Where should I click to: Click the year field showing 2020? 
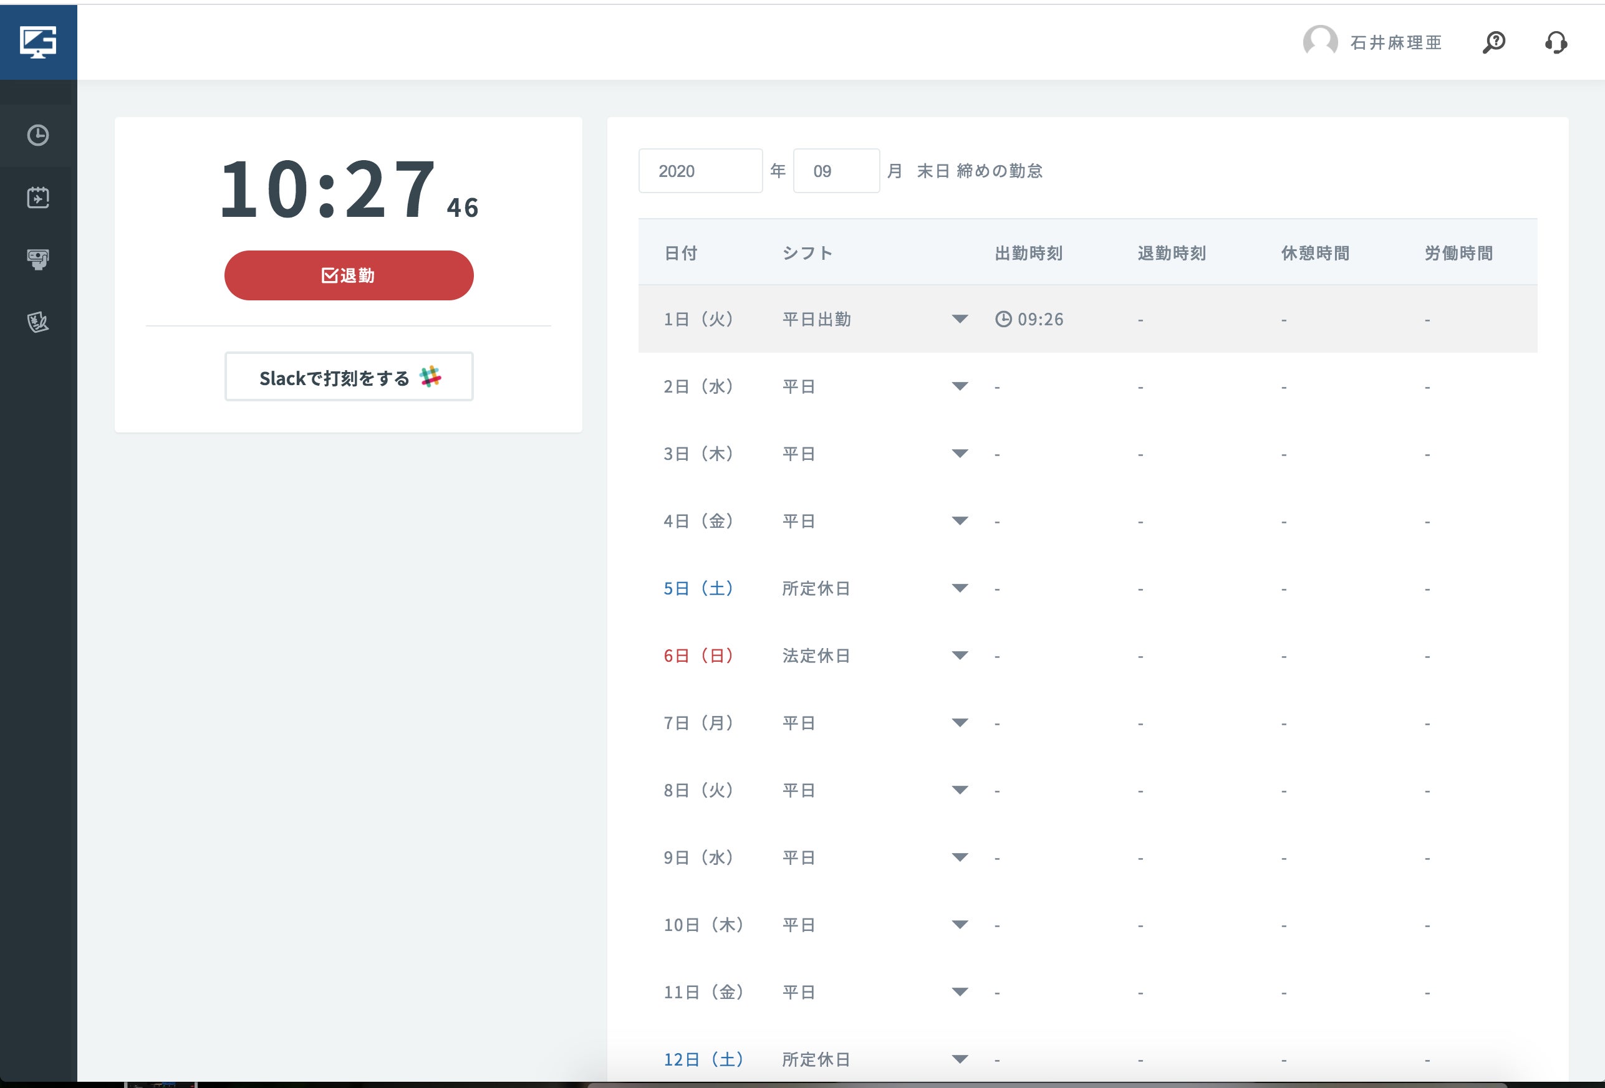[x=700, y=171]
